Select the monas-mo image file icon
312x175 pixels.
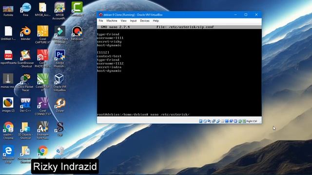point(8,81)
